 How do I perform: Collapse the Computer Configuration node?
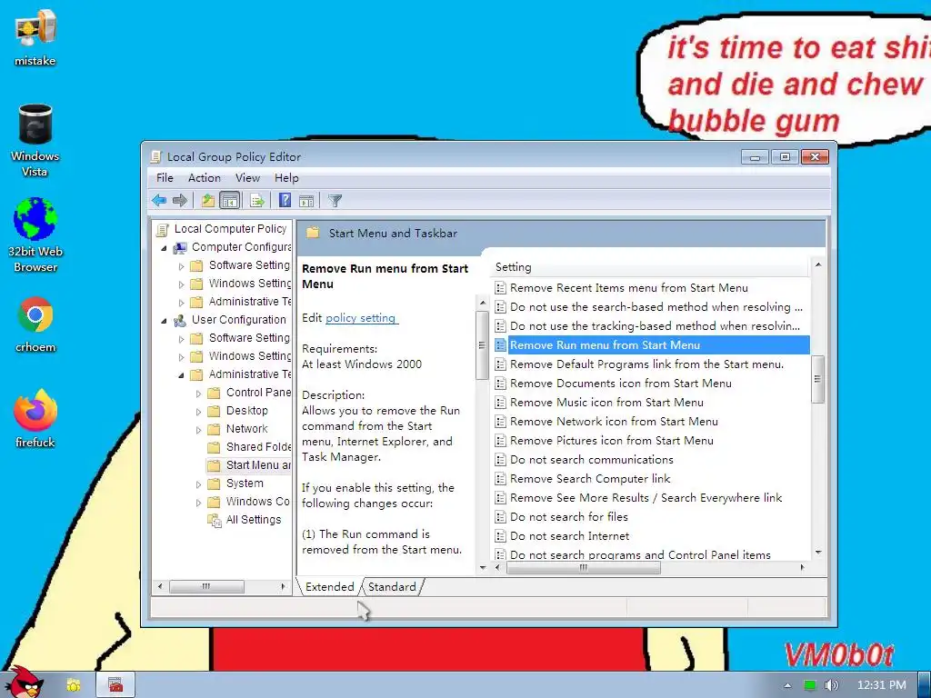click(165, 247)
